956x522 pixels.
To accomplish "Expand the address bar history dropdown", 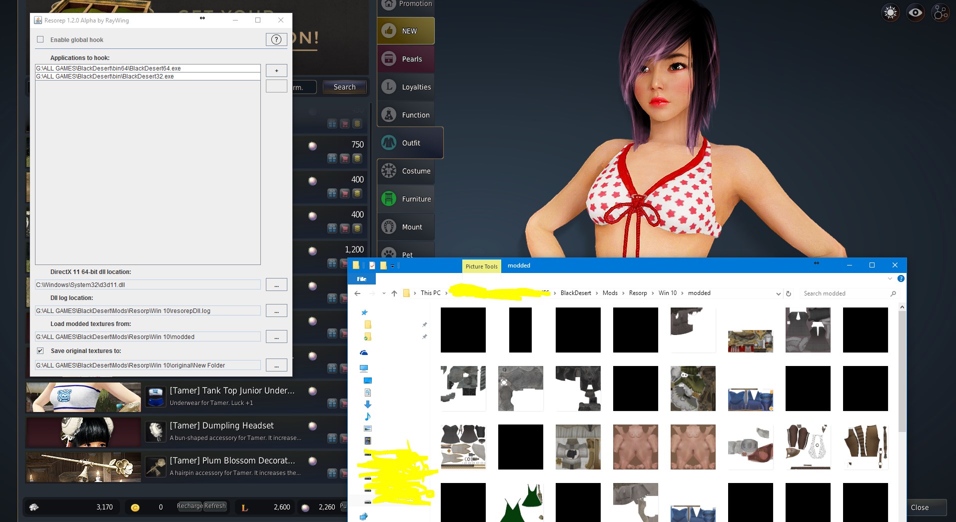I will [x=778, y=293].
